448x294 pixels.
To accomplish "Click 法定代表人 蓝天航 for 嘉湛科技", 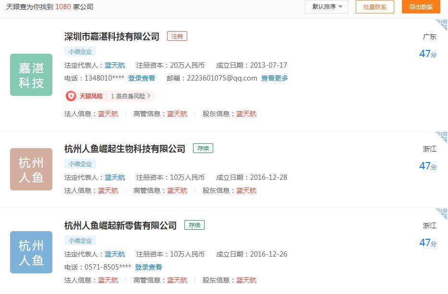I will point(115,65).
